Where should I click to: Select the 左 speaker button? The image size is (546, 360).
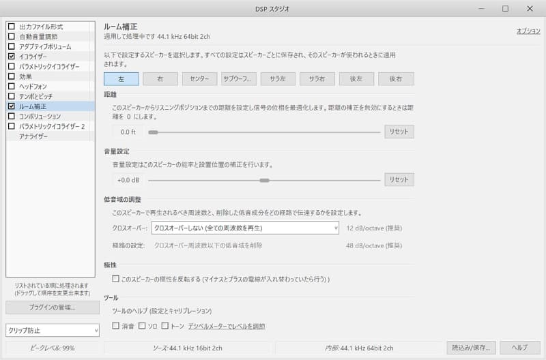[x=121, y=79]
